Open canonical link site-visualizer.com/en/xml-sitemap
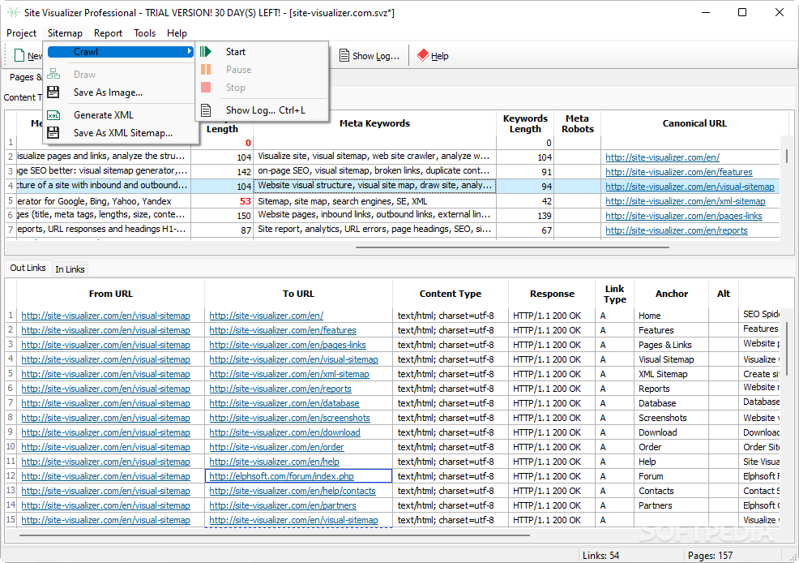The width and height of the screenshot is (799, 563). [x=686, y=201]
